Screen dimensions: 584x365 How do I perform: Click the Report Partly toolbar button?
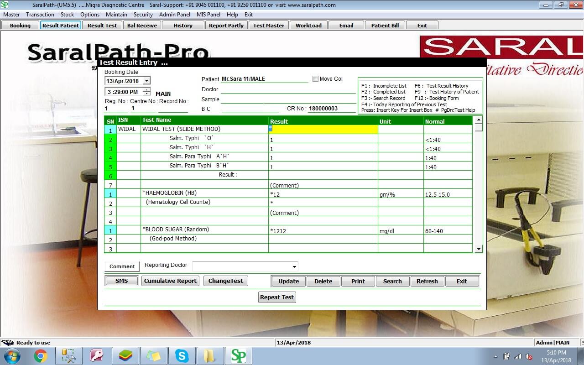[x=226, y=26]
